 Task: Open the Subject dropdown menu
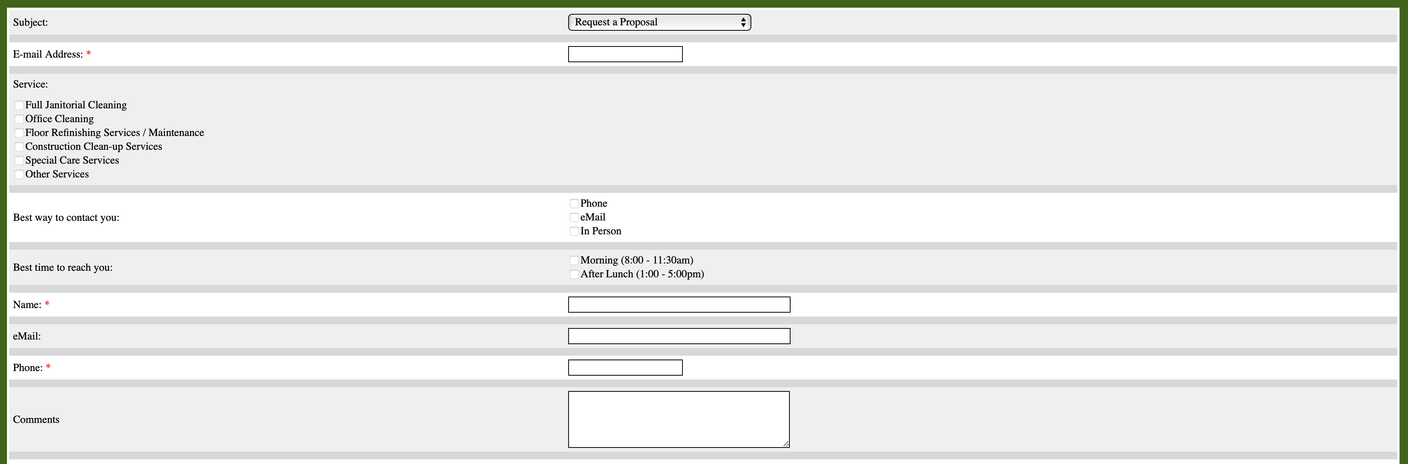click(x=659, y=22)
